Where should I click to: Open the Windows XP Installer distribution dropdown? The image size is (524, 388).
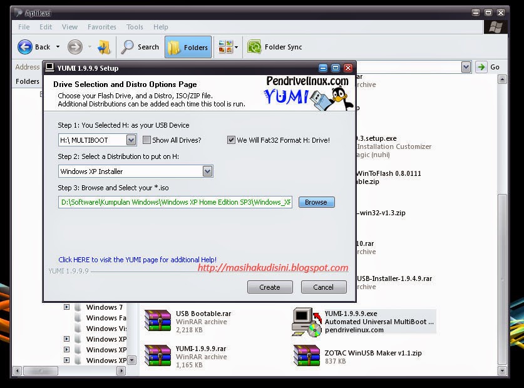pos(207,171)
